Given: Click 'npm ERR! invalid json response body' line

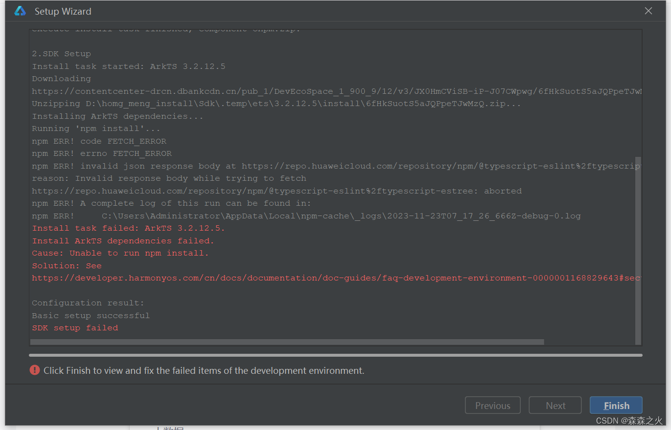Looking at the screenshot, I should (336, 166).
